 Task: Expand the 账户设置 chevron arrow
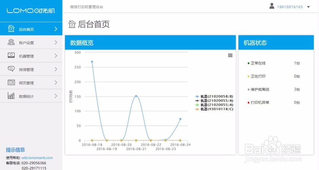coord(56,42)
